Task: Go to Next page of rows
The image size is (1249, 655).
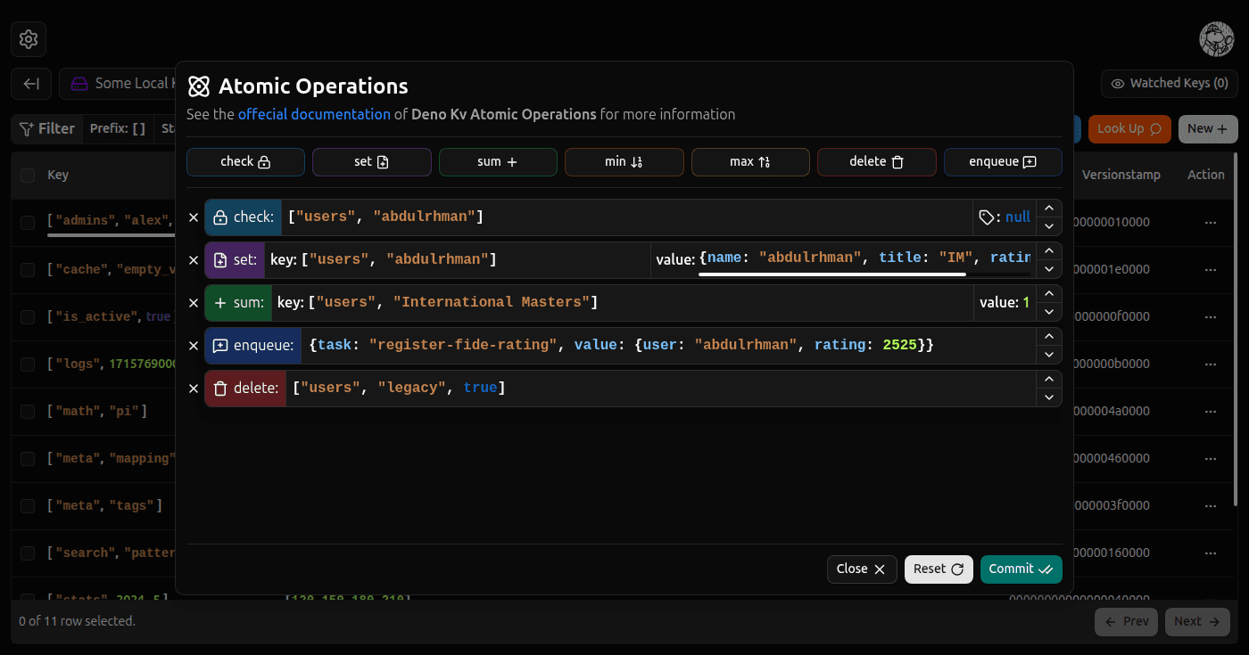Action: pos(1197,621)
